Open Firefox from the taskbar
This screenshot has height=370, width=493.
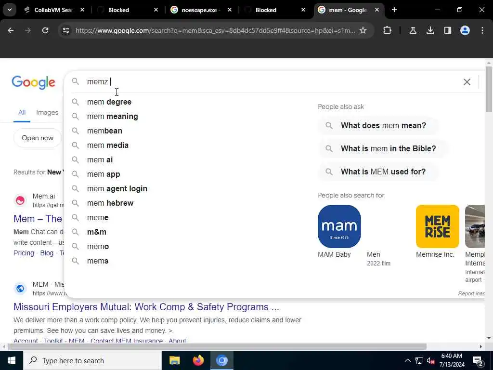click(x=198, y=360)
